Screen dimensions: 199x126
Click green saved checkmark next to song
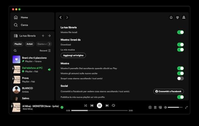(62, 107)
